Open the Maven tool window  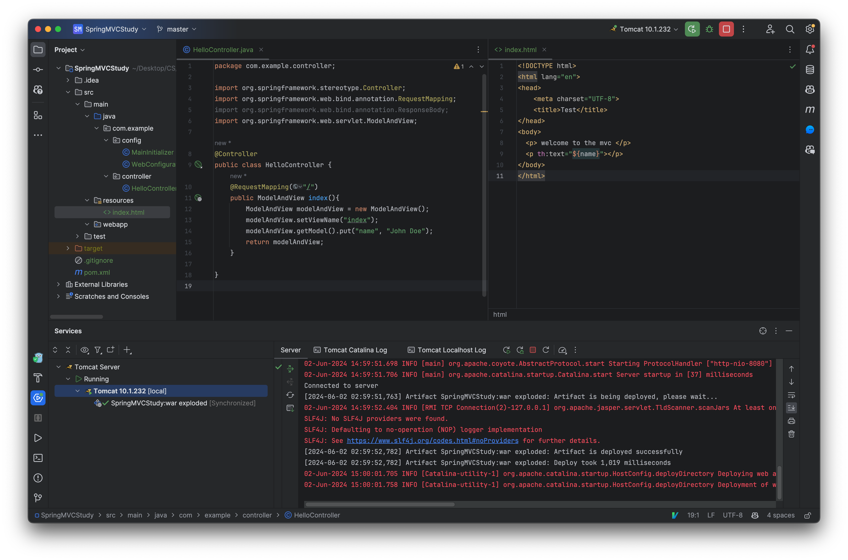pyautogui.click(x=810, y=110)
